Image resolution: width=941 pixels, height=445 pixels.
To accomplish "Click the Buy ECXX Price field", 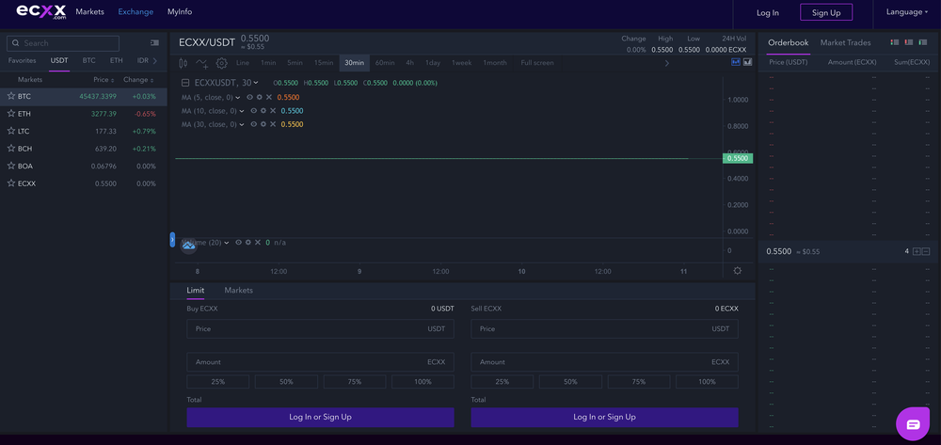I will tap(321, 328).
